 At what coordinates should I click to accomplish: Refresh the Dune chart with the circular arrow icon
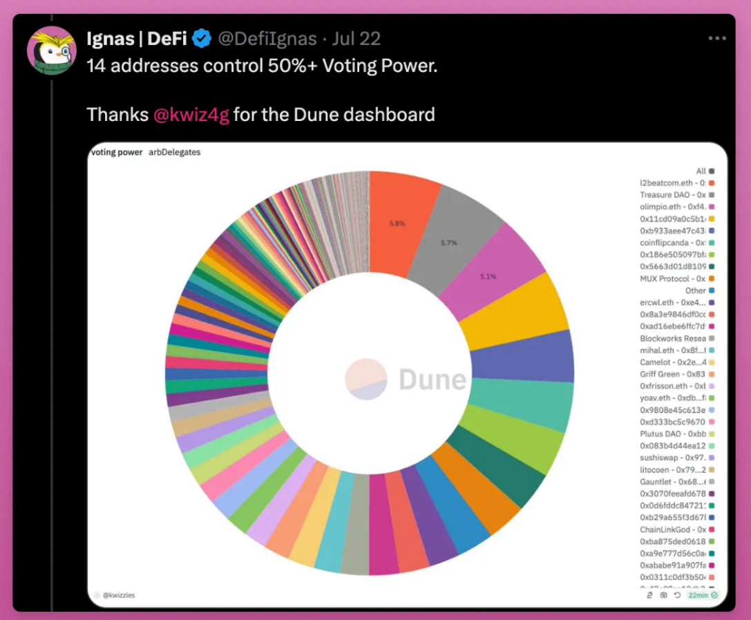(677, 595)
